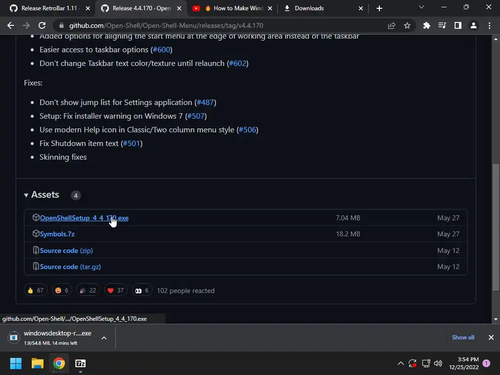Open 7-Zip from the taskbar

81,363
